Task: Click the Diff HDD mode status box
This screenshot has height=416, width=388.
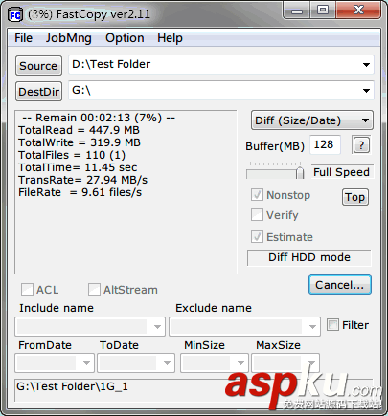Action: click(x=309, y=257)
